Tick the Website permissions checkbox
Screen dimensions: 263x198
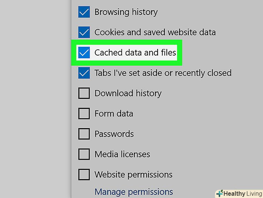(84, 175)
